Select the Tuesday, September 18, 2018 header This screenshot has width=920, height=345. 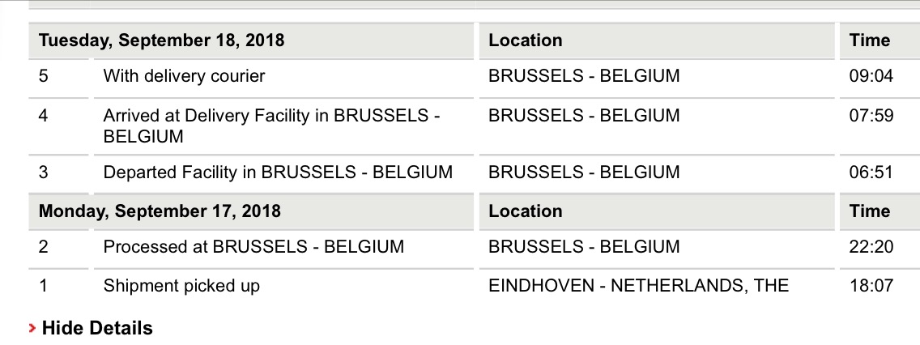pyautogui.click(x=161, y=40)
